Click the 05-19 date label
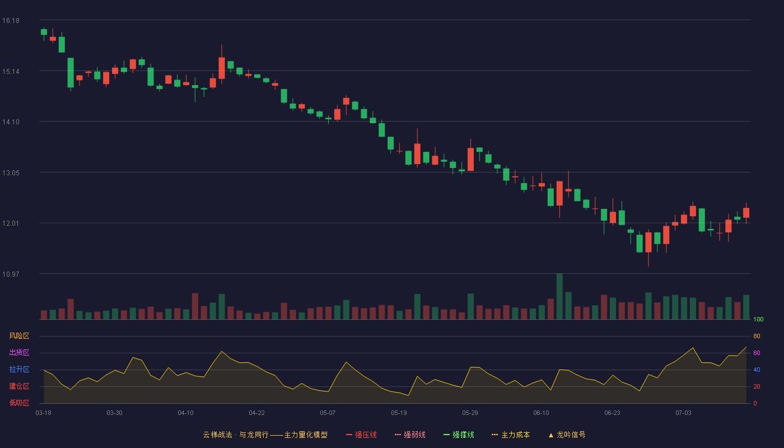Image resolution: width=784 pixels, height=448 pixels. coord(399,413)
